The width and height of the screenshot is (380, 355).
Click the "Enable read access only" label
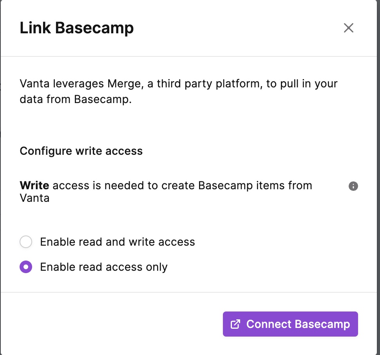click(x=104, y=267)
